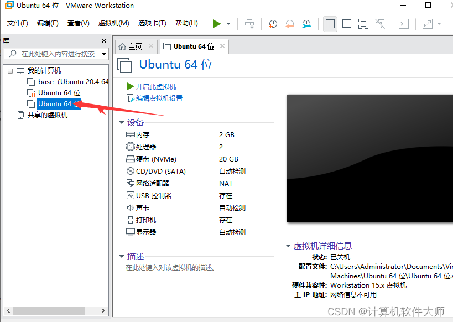The image size is (453, 322).
Task: Click Send Ctrl+Alt+Del toolbar icon
Action: 249,24
